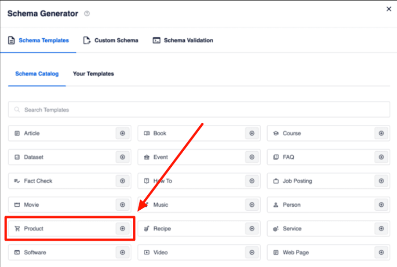Click the play-button Video icon
The width and height of the screenshot is (397, 267).
146,252
